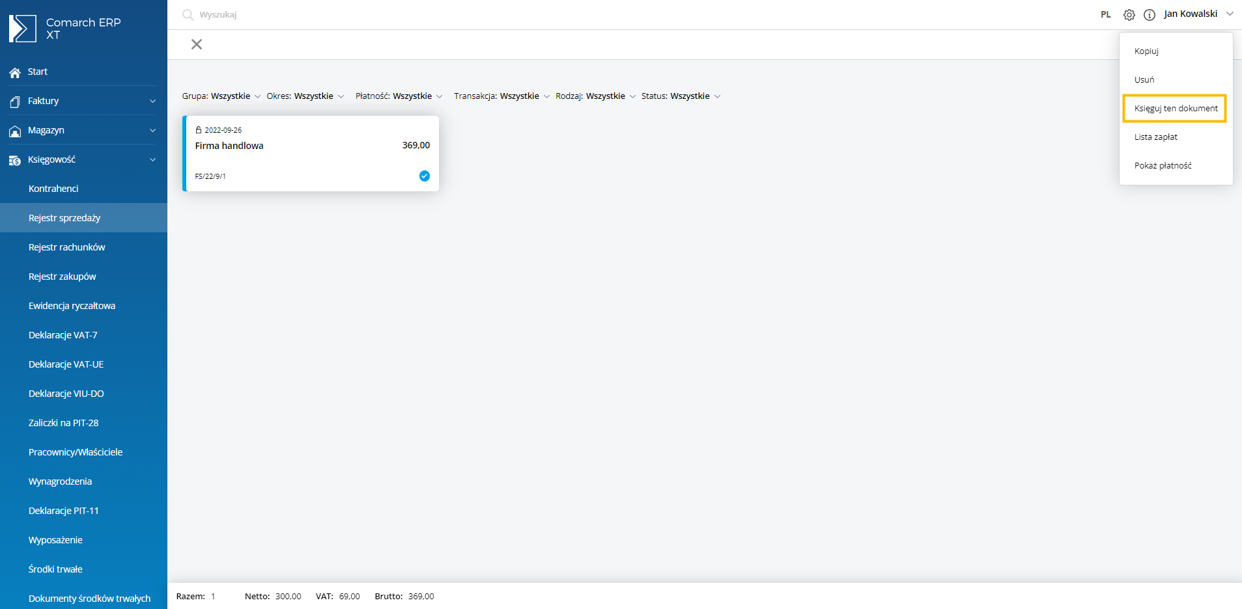The width and height of the screenshot is (1242, 609).
Task: Open the info help icon
Action: 1150,14
